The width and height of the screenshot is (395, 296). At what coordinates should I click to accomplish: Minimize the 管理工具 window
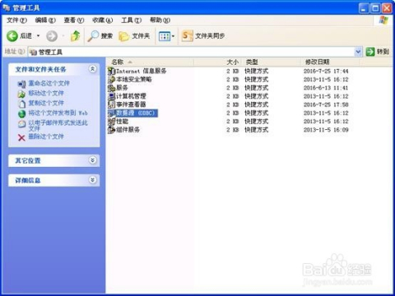[364, 8]
